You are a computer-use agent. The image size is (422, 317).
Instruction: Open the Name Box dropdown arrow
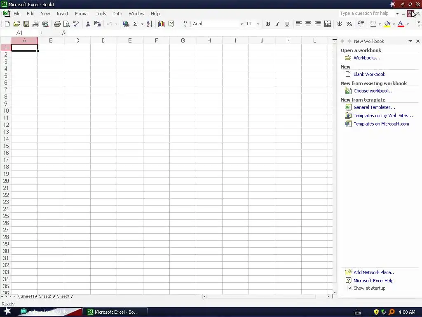click(41, 33)
